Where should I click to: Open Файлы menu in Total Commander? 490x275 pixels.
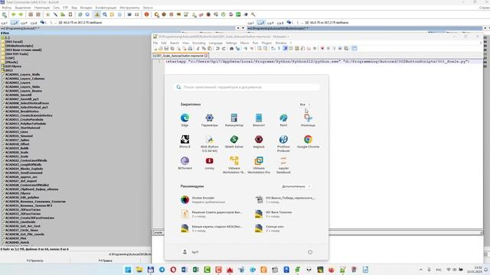coord(6,8)
